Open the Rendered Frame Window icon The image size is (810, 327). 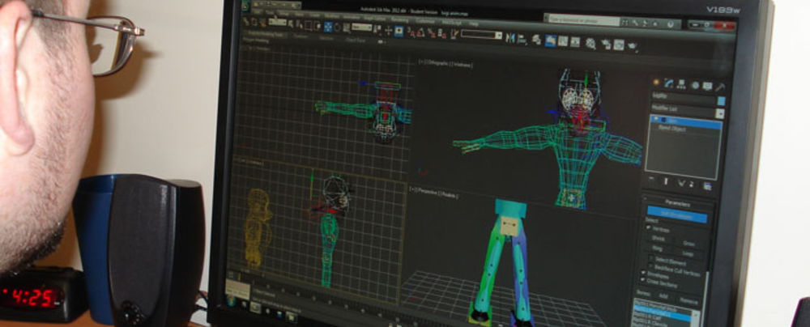click(618, 45)
